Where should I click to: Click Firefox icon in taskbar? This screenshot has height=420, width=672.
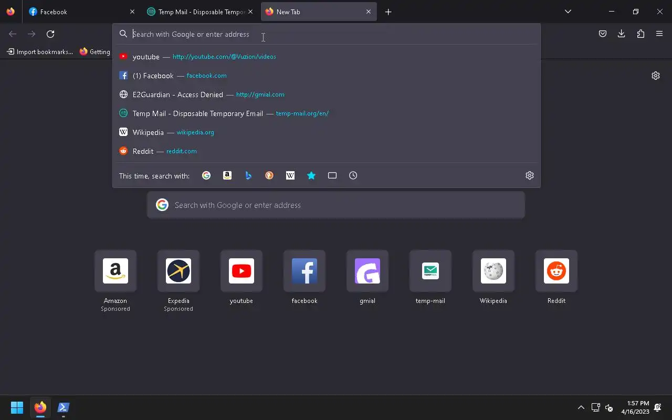coord(40,407)
